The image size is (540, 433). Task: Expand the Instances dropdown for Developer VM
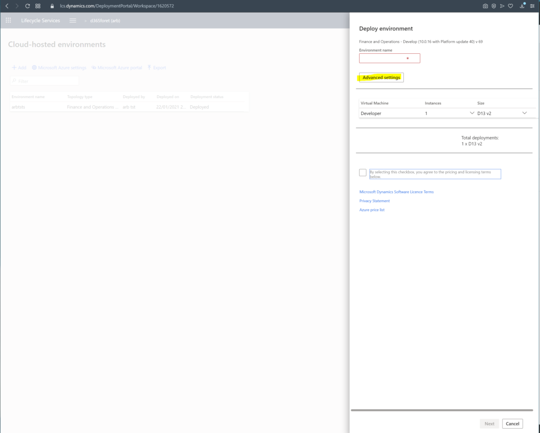471,113
